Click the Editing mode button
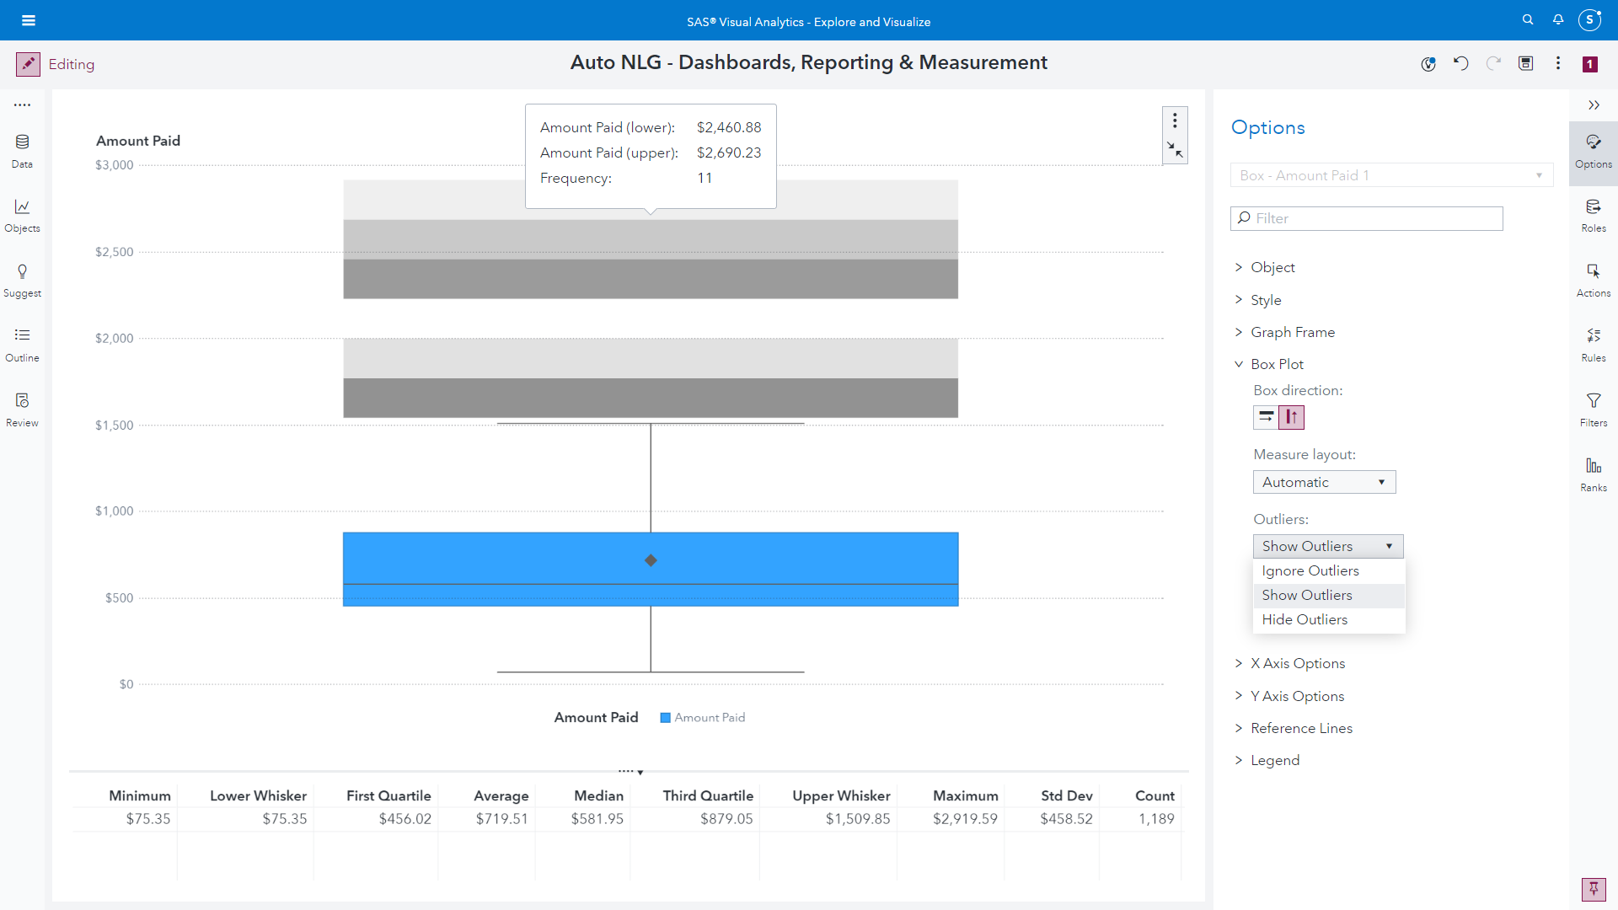 29,64
